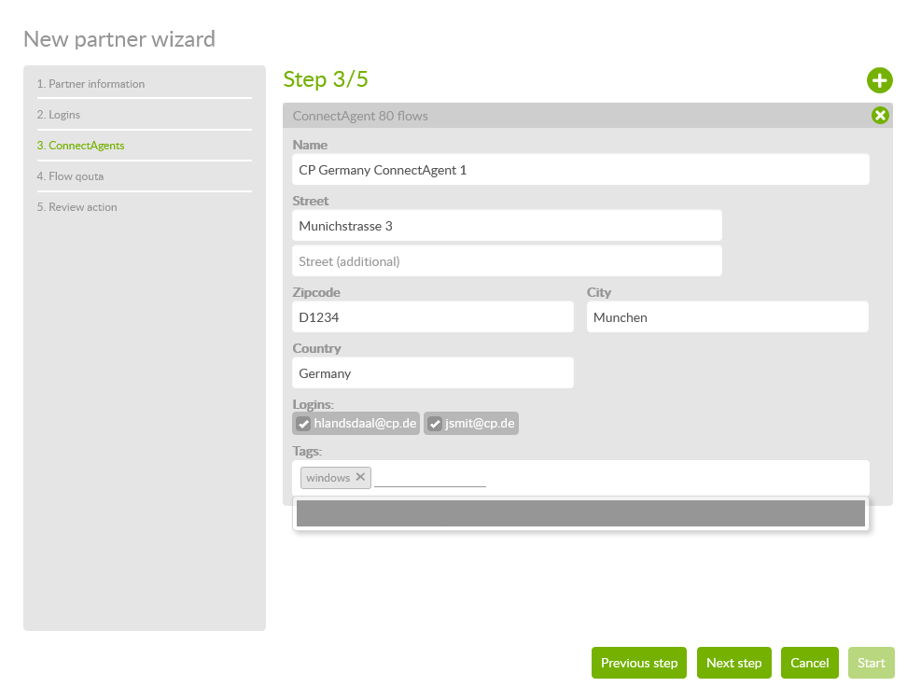Remove the windows tag with x
The height and width of the screenshot is (687, 921).
click(360, 477)
